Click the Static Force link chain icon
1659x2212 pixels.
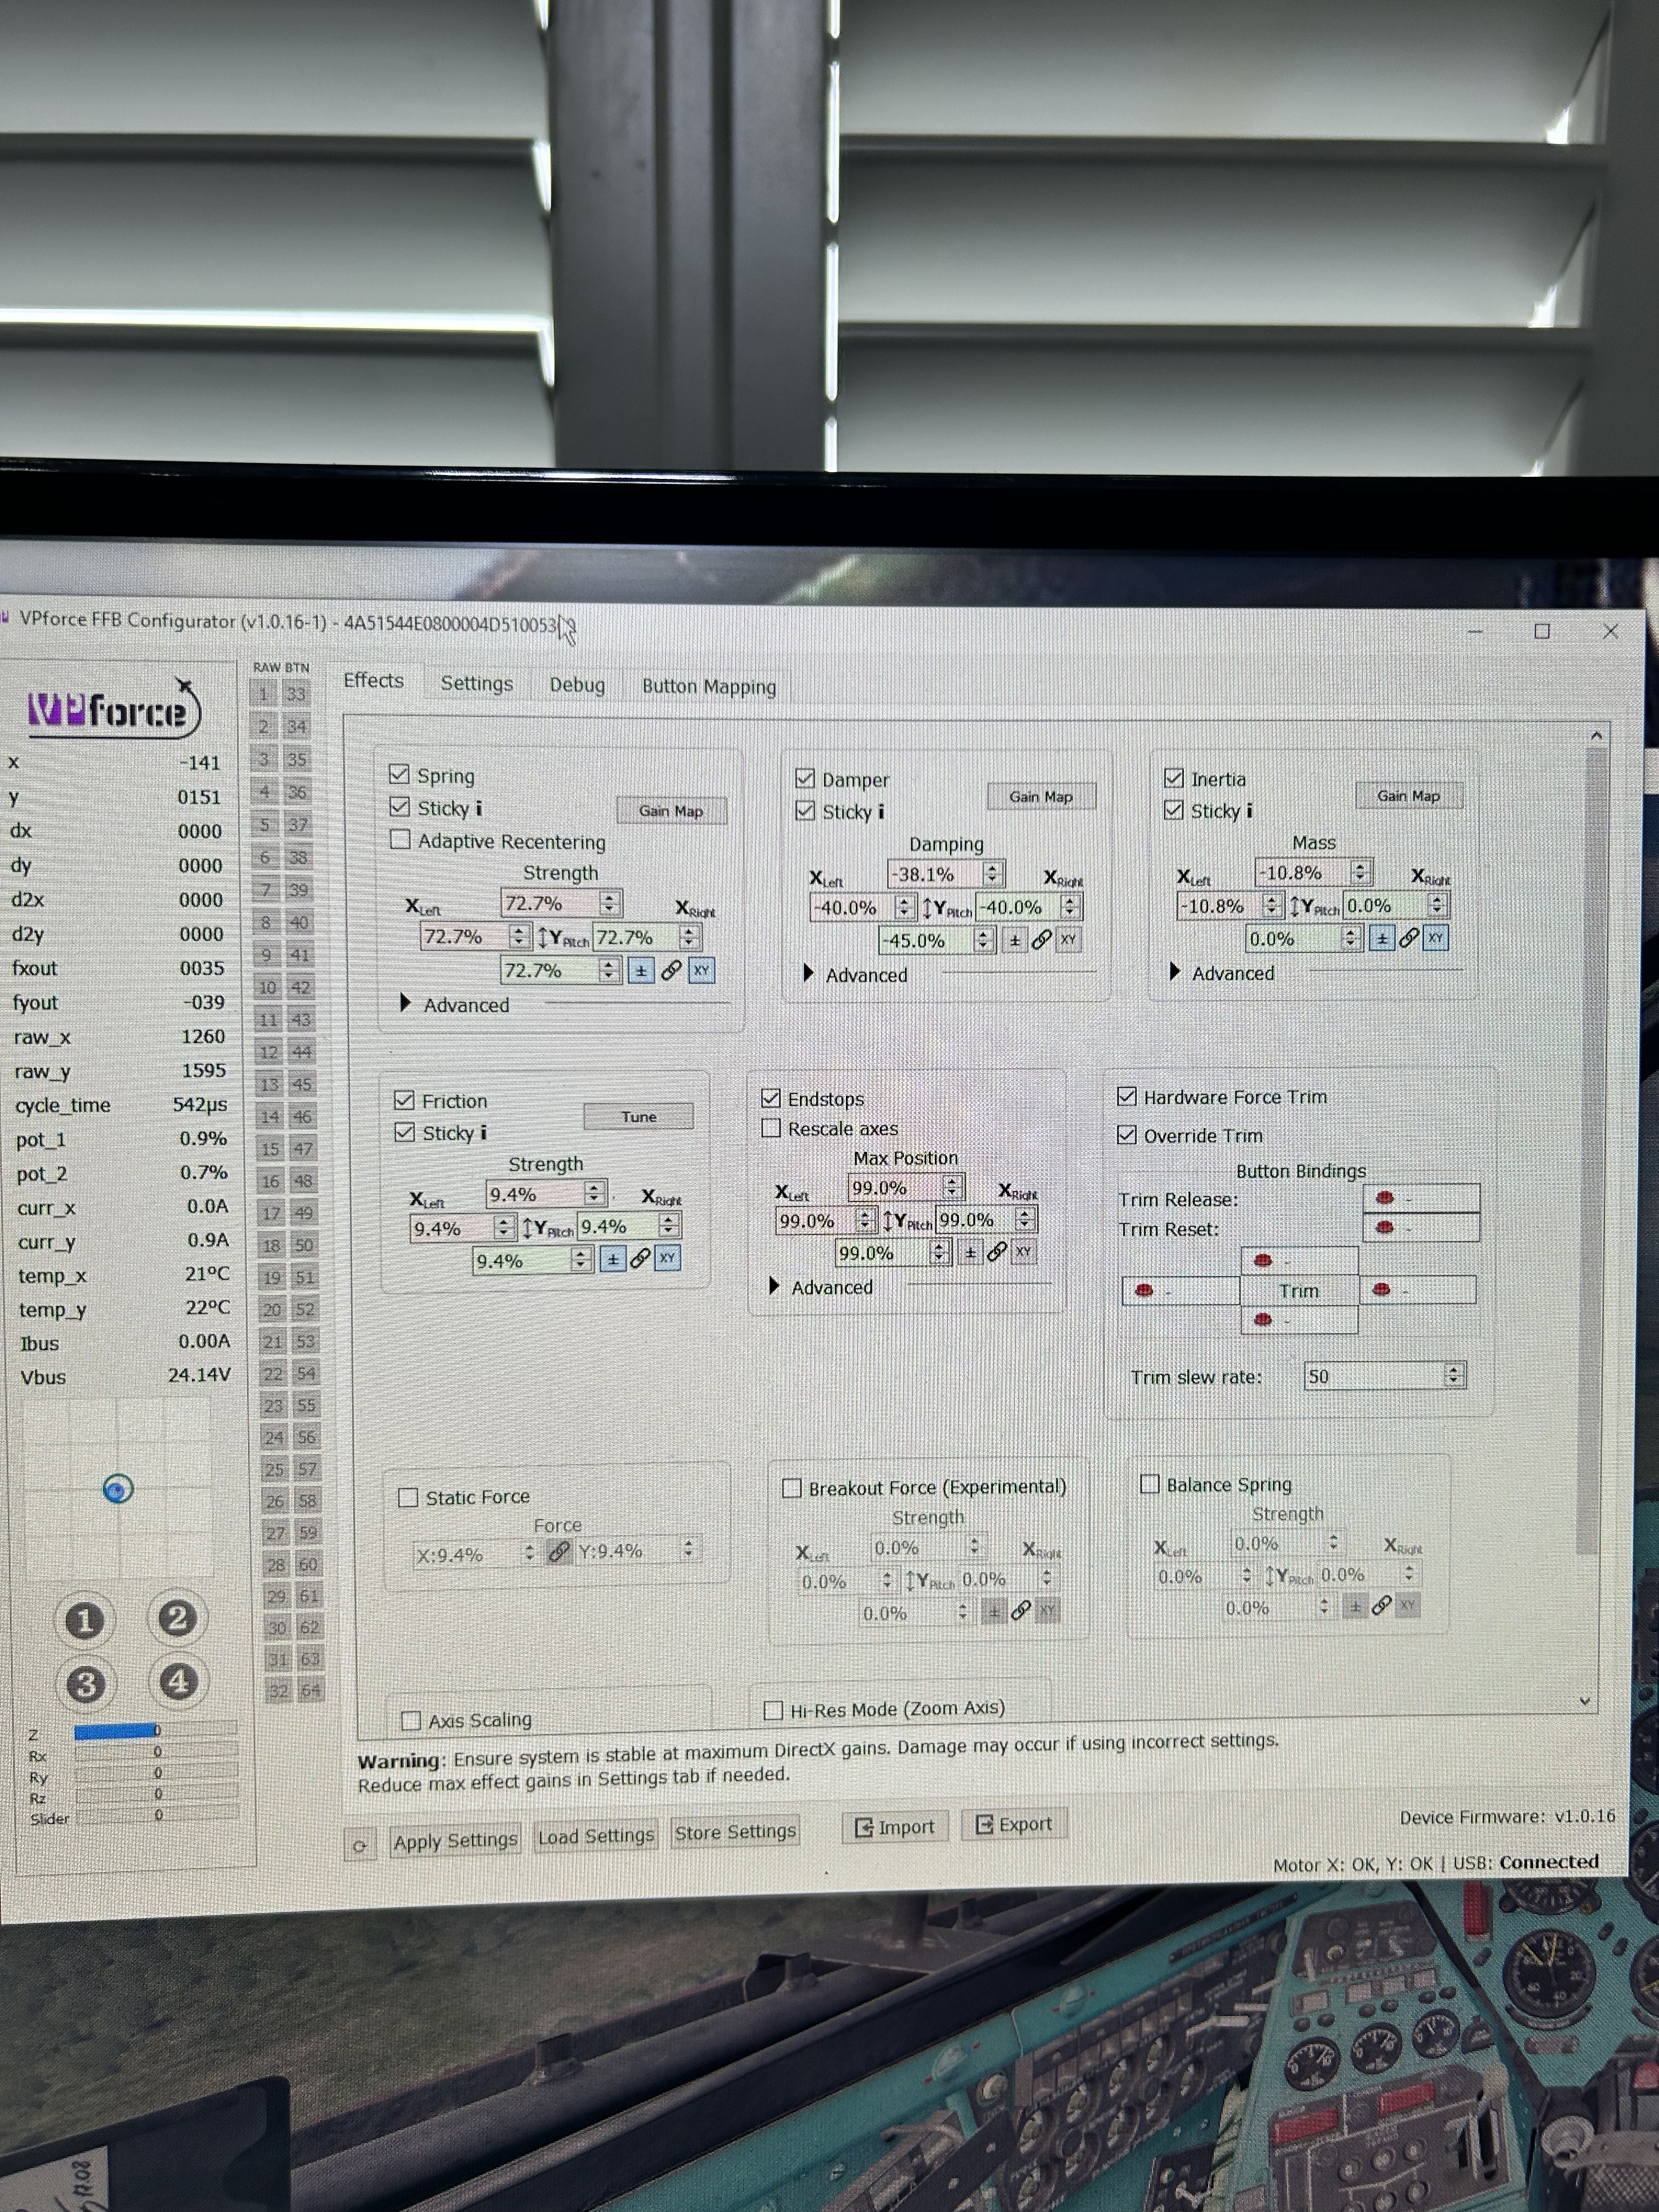(x=559, y=1551)
